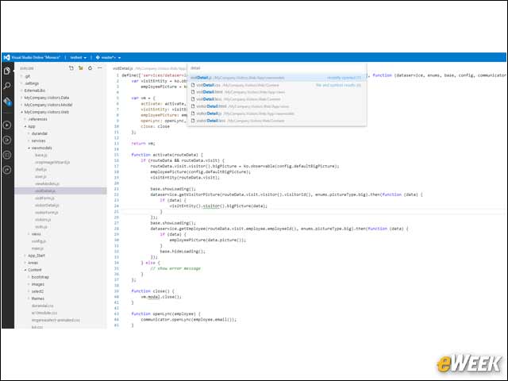Click the master branch icon in header

pos(98,57)
